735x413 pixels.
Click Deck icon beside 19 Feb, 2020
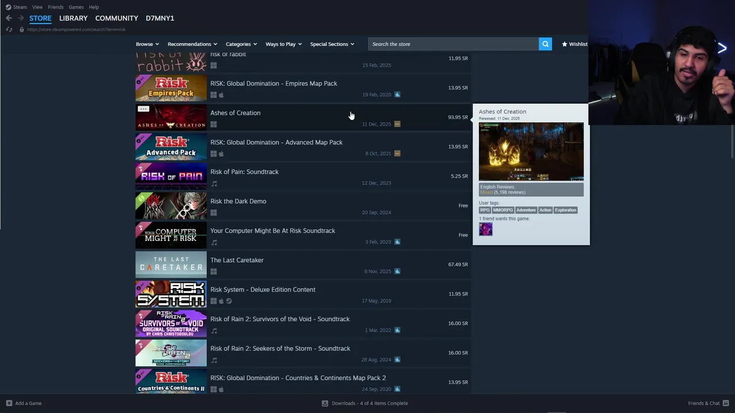pyautogui.click(x=397, y=95)
